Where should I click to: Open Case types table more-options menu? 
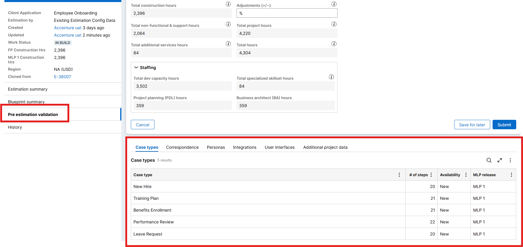(510, 160)
